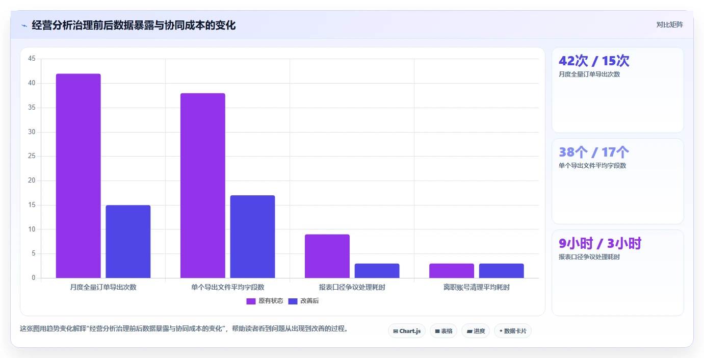
Task: Click purple bar for 离职账号清理平均耗时
Action: [452, 271]
